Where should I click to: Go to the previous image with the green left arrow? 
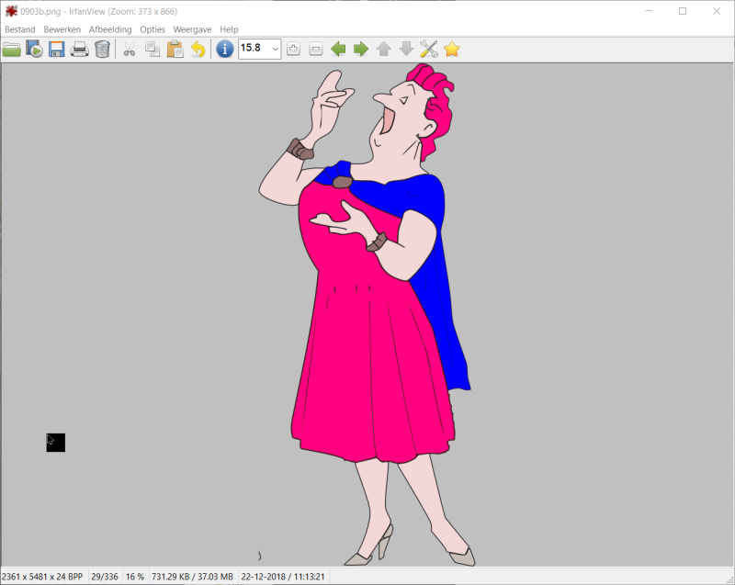[x=338, y=50]
